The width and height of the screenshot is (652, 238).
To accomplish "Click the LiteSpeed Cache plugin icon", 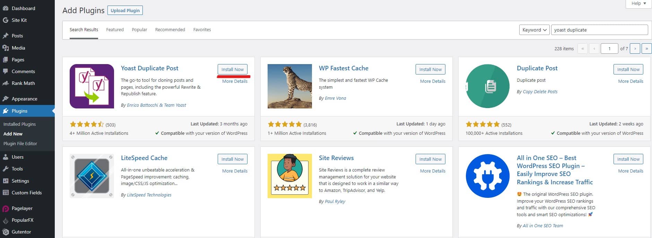I will pyautogui.click(x=92, y=176).
